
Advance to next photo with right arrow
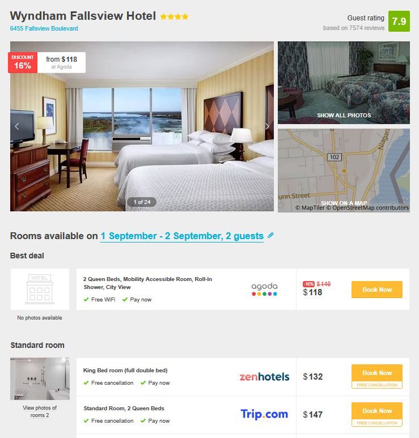click(267, 126)
